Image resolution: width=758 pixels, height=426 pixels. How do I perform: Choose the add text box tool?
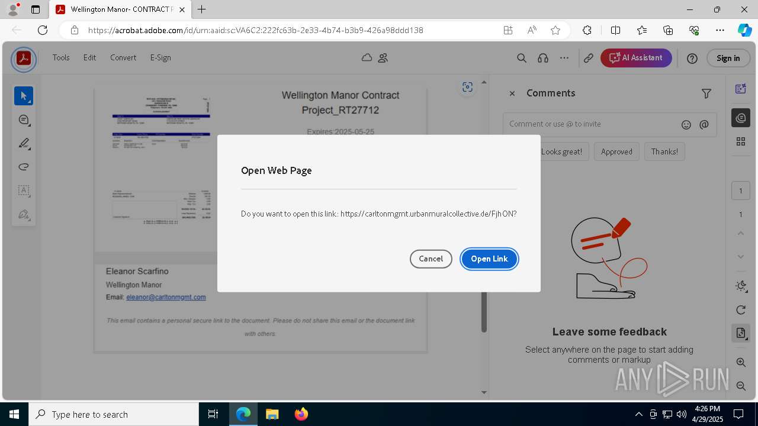24,191
